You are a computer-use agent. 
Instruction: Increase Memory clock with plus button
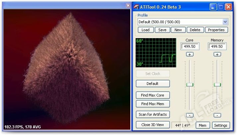(x=217, y=54)
